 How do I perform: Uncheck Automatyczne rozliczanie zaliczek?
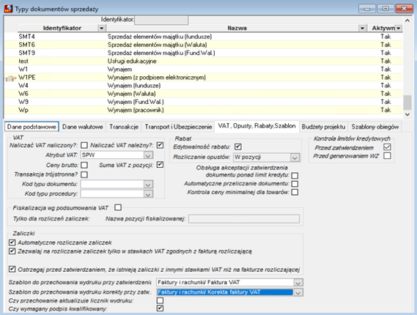(12, 242)
